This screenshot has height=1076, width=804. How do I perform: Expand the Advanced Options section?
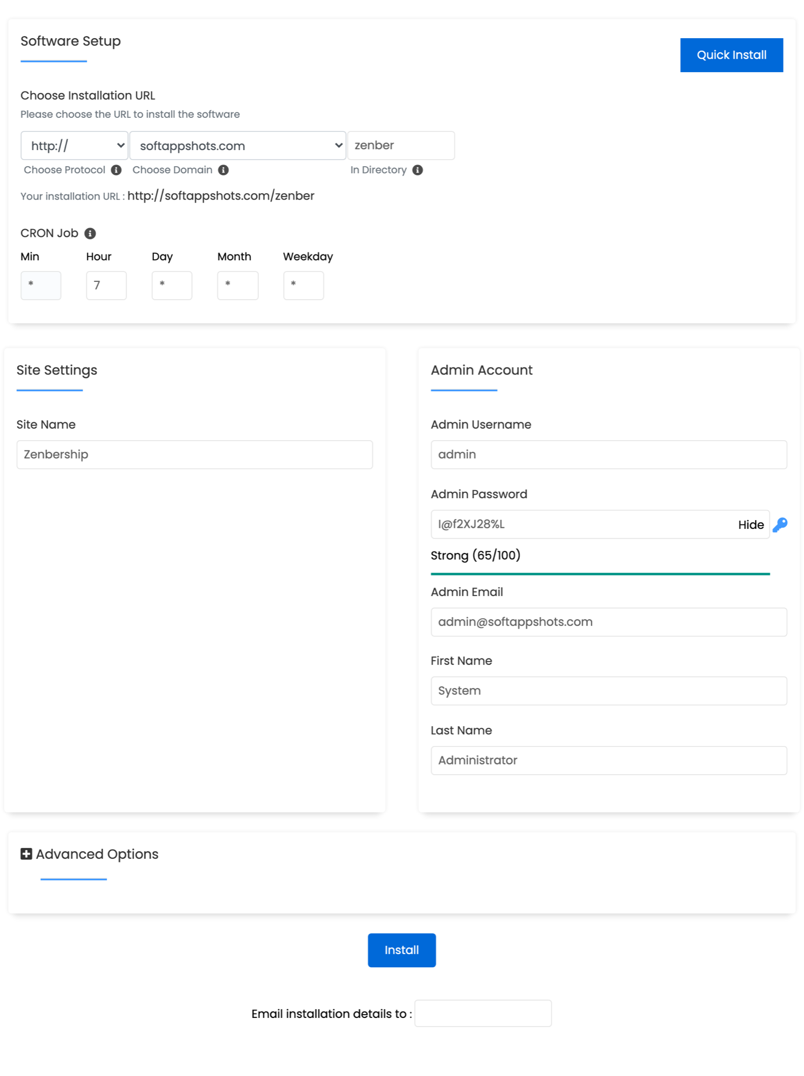click(x=90, y=854)
